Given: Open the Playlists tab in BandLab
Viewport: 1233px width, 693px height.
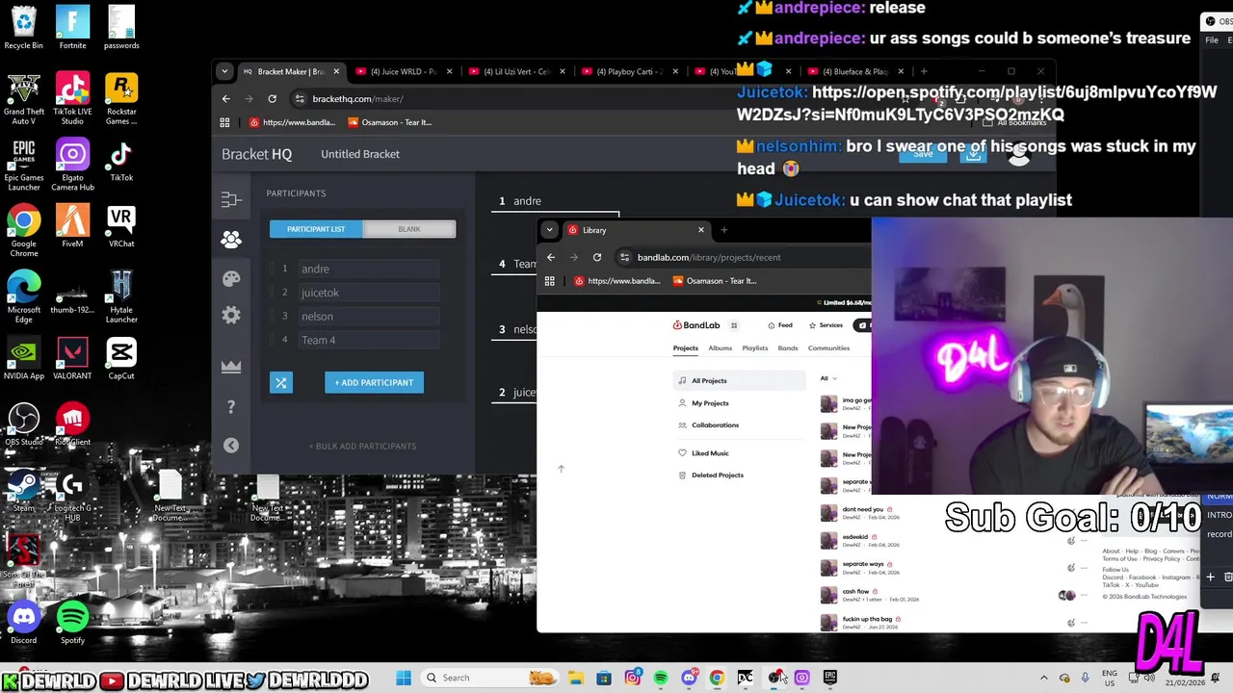Looking at the screenshot, I should (x=754, y=348).
